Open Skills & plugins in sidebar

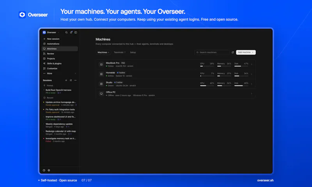click(x=60, y=64)
